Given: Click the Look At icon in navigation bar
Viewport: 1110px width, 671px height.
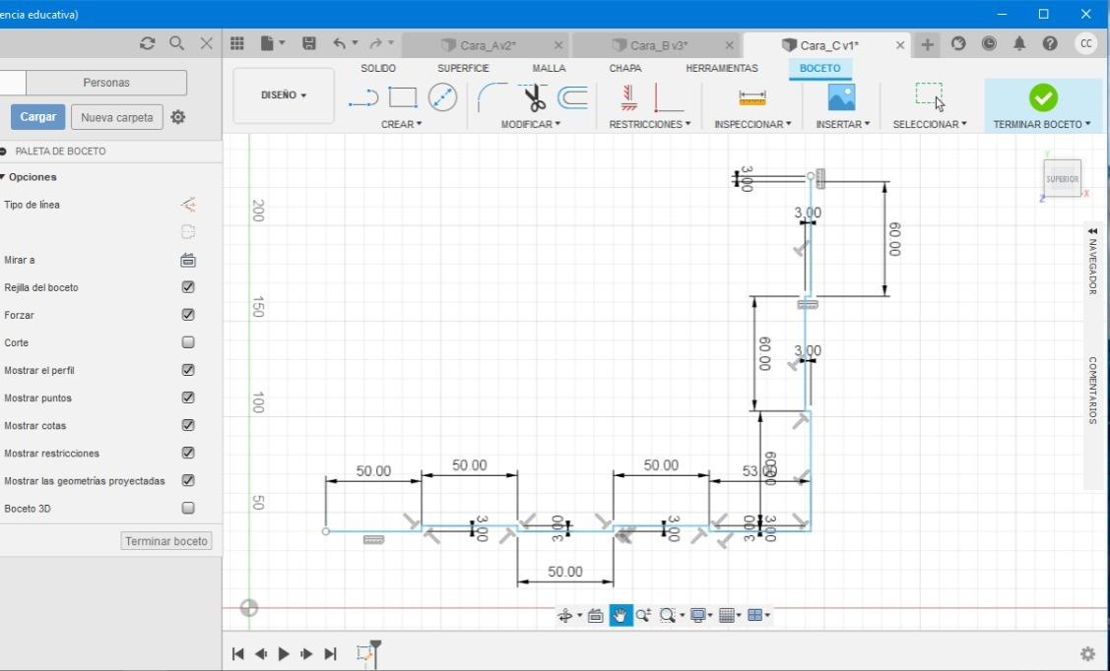Looking at the screenshot, I should click(595, 615).
